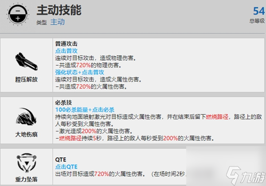Screen dimensions: 266x186
Task: Click the 大地伤痕 skill name
Action: click(27, 135)
